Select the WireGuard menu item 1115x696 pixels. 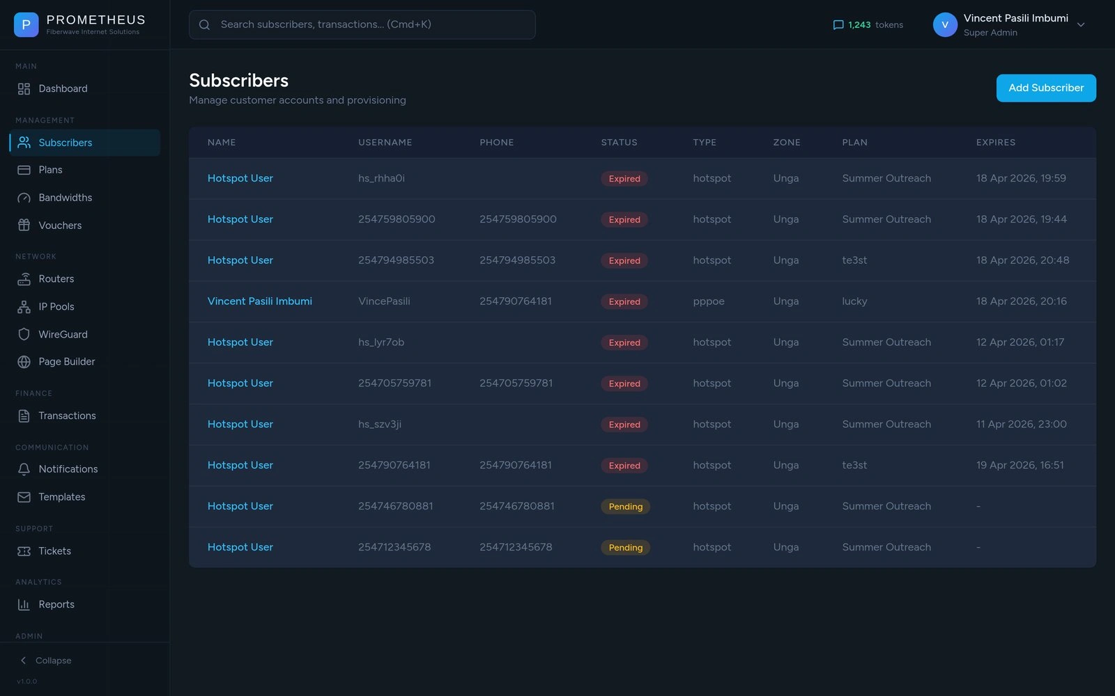[85, 335]
